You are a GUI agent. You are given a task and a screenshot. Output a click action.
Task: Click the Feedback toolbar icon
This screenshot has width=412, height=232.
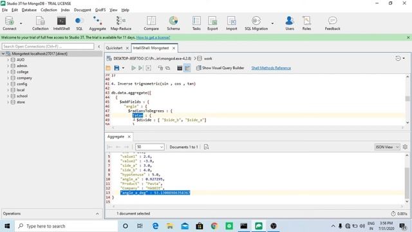(x=332, y=23)
